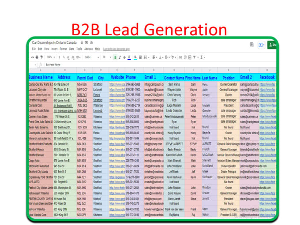This screenshot has height=225, width=300.
Task: Open the website link in the Listowel Chrysler row
Action: coord(117,90)
